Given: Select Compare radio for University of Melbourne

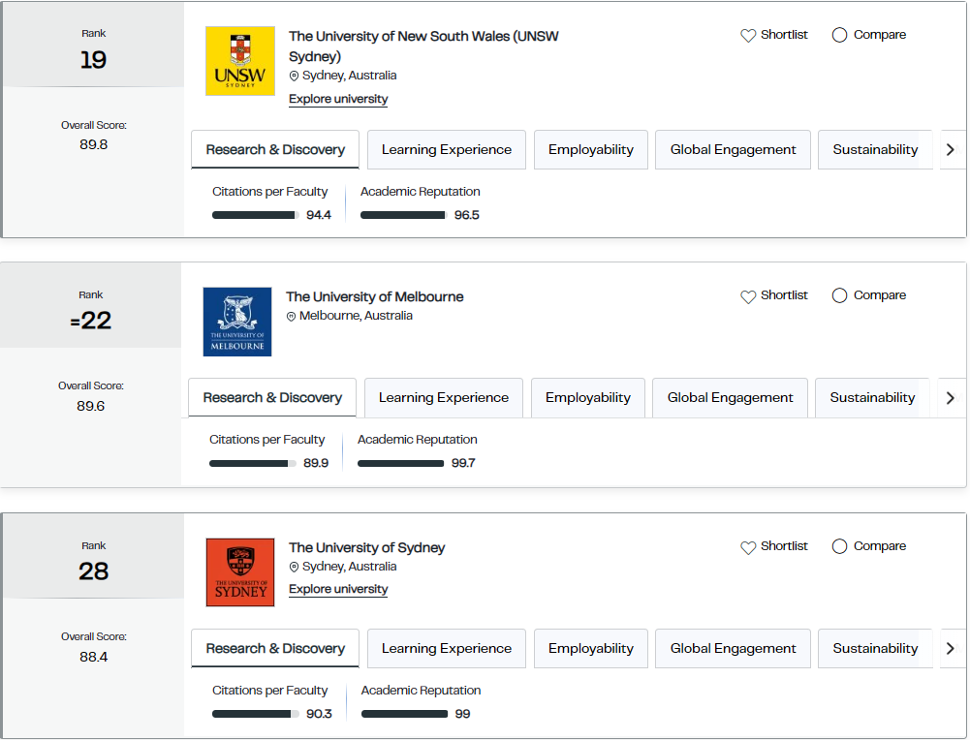Looking at the screenshot, I should tap(839, 295).
